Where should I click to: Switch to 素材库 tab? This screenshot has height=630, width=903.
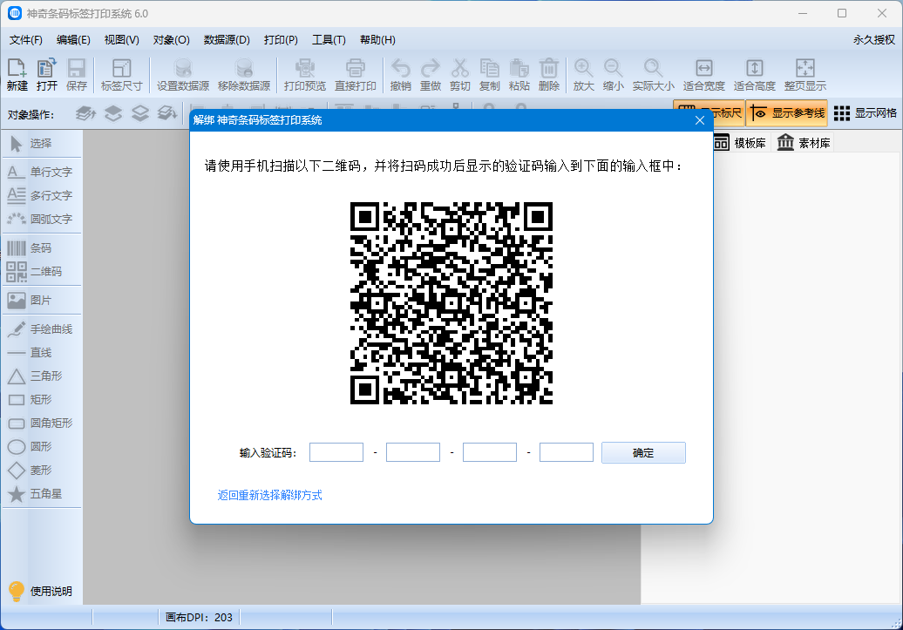[x=804, y=143]
